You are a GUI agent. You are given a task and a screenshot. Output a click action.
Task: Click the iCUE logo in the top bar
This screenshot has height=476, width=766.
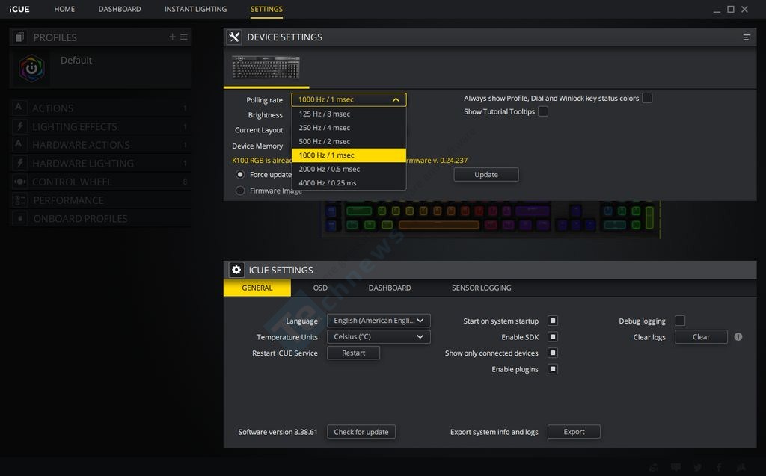click(x=19, y=9)
